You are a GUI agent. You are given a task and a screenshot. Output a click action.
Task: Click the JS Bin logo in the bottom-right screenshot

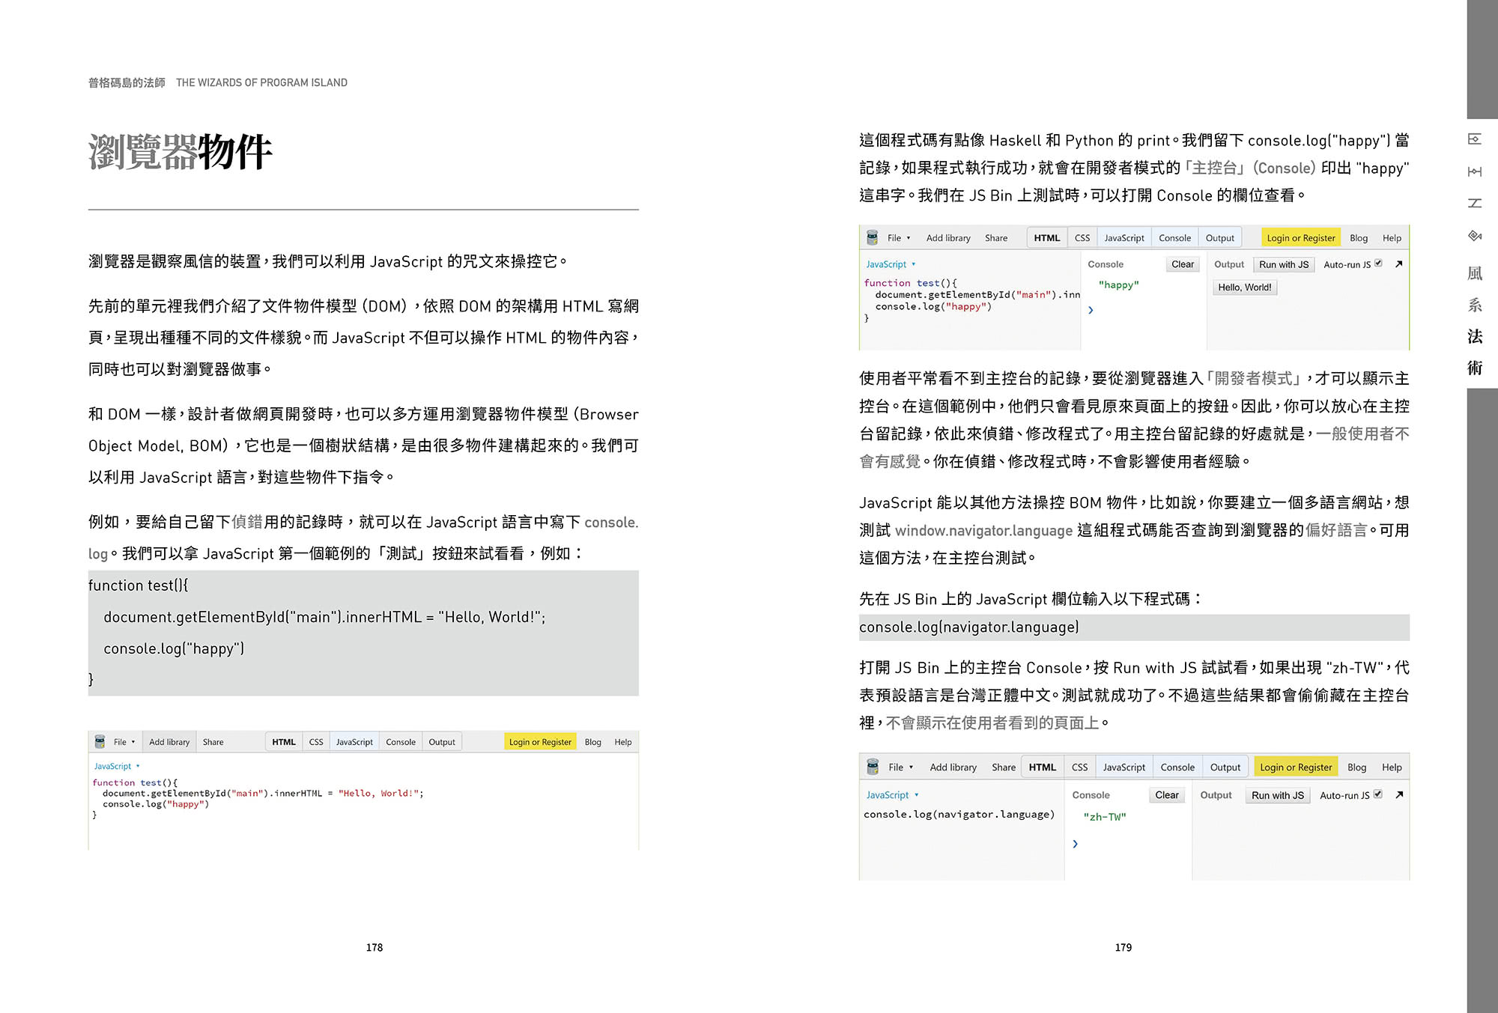[x=873, y=767]
